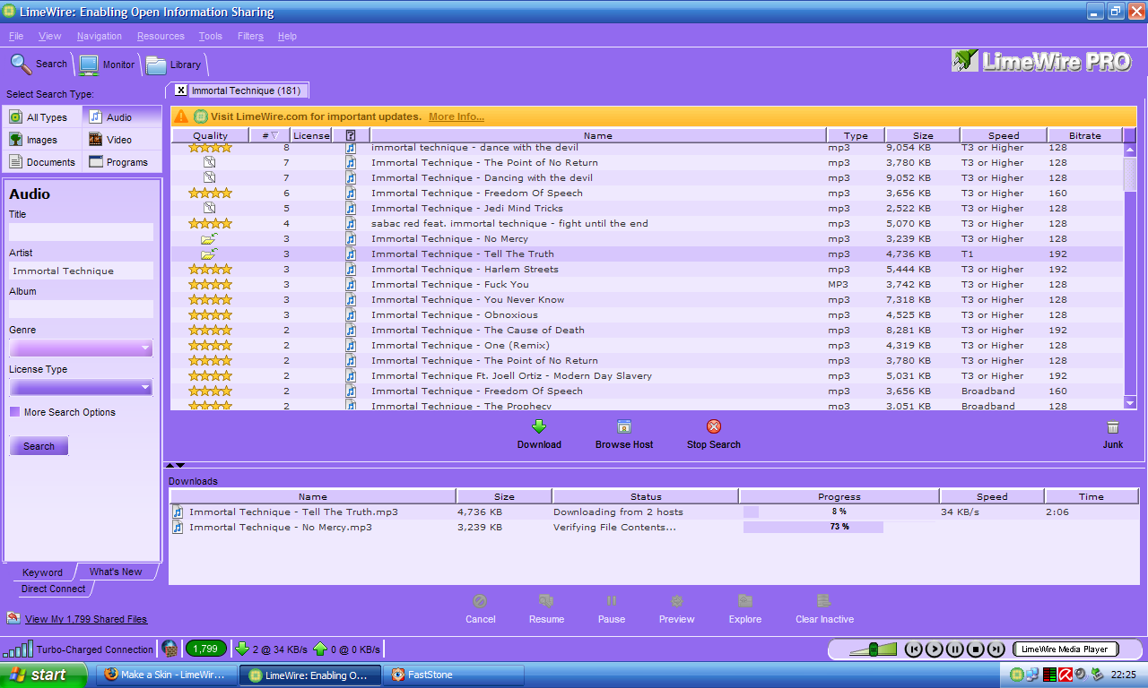Switch to Make a Skin Firefox taskbar window
The width and height of the screenshot is (1148, 688).
166,675
